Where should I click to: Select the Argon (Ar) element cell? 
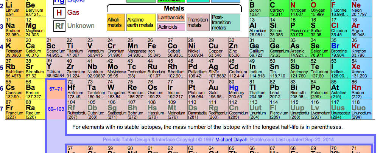point(361,27)
